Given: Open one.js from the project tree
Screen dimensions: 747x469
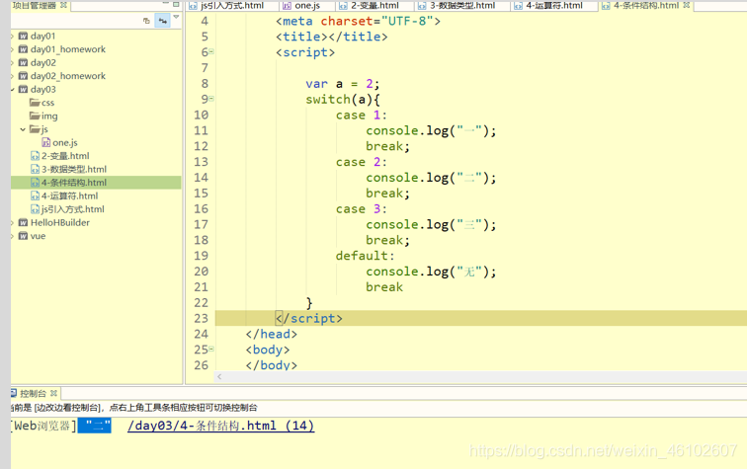Looking at the screenshot, I should click(65, 142).
